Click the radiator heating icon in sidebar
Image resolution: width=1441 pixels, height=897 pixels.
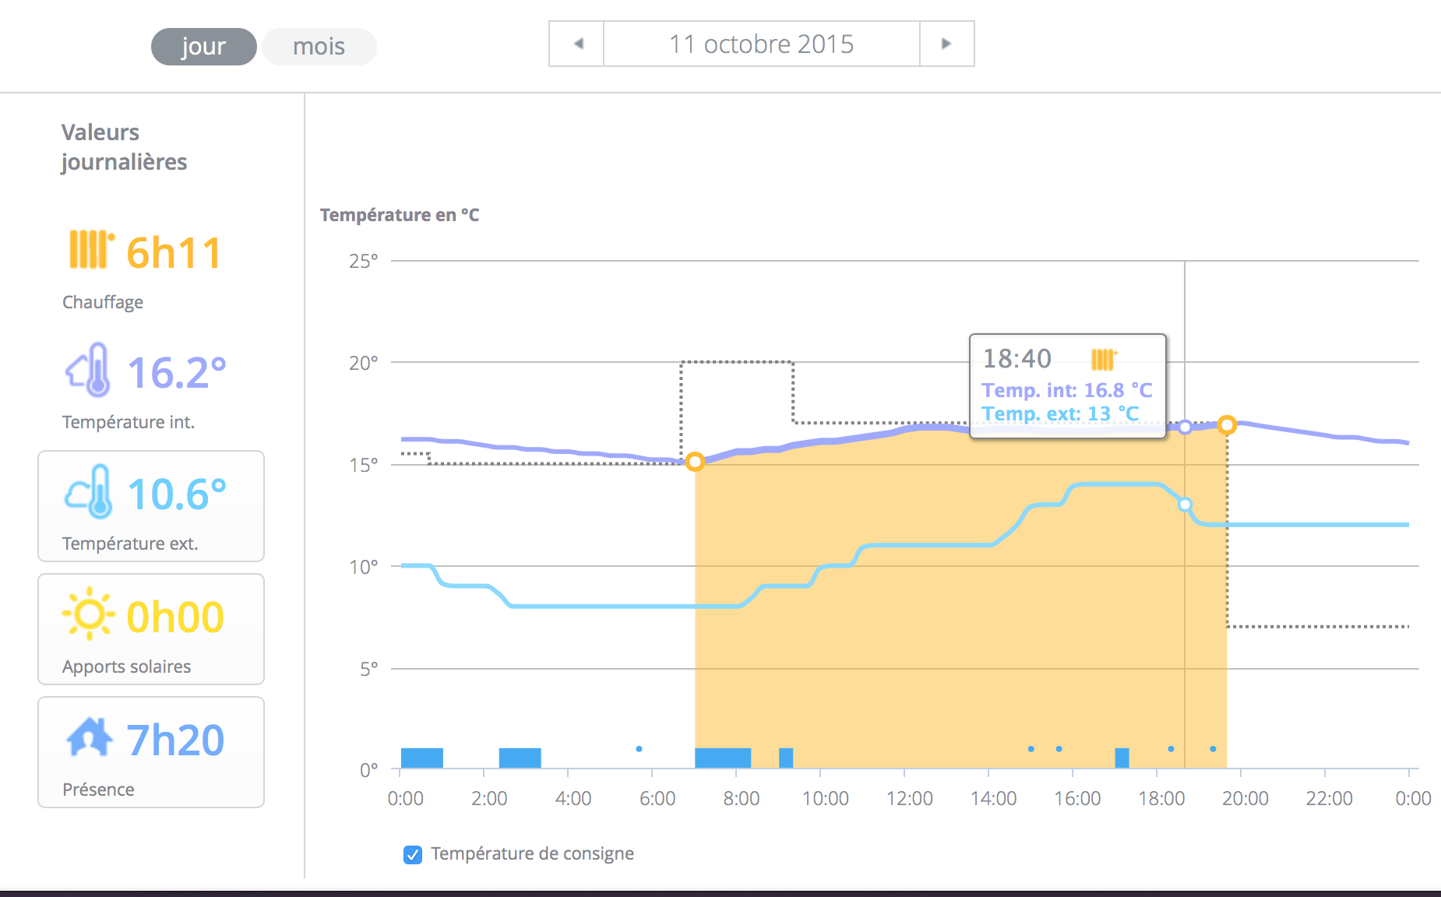(91, 250)
